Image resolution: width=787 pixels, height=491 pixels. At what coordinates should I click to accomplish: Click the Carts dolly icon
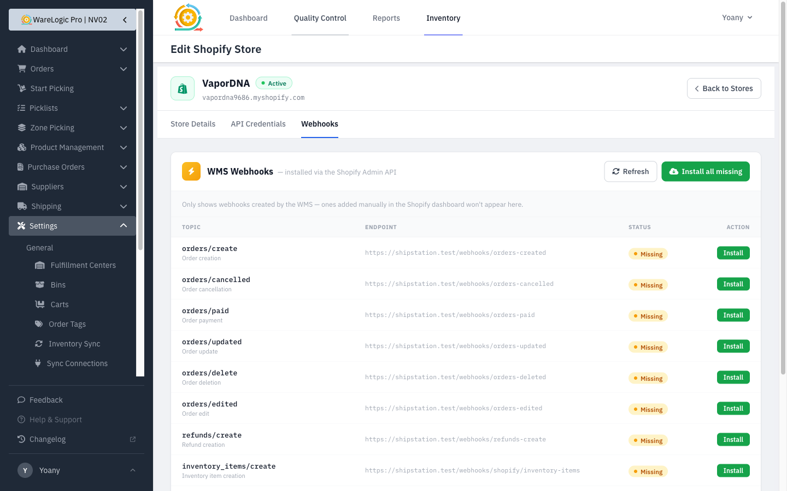coord(40,304)
